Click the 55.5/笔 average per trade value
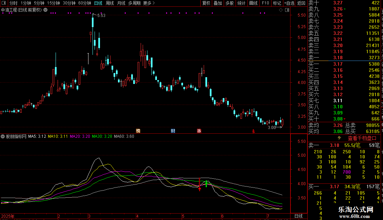The width and height of the screenshot is (383, 220). click(352, 145)
